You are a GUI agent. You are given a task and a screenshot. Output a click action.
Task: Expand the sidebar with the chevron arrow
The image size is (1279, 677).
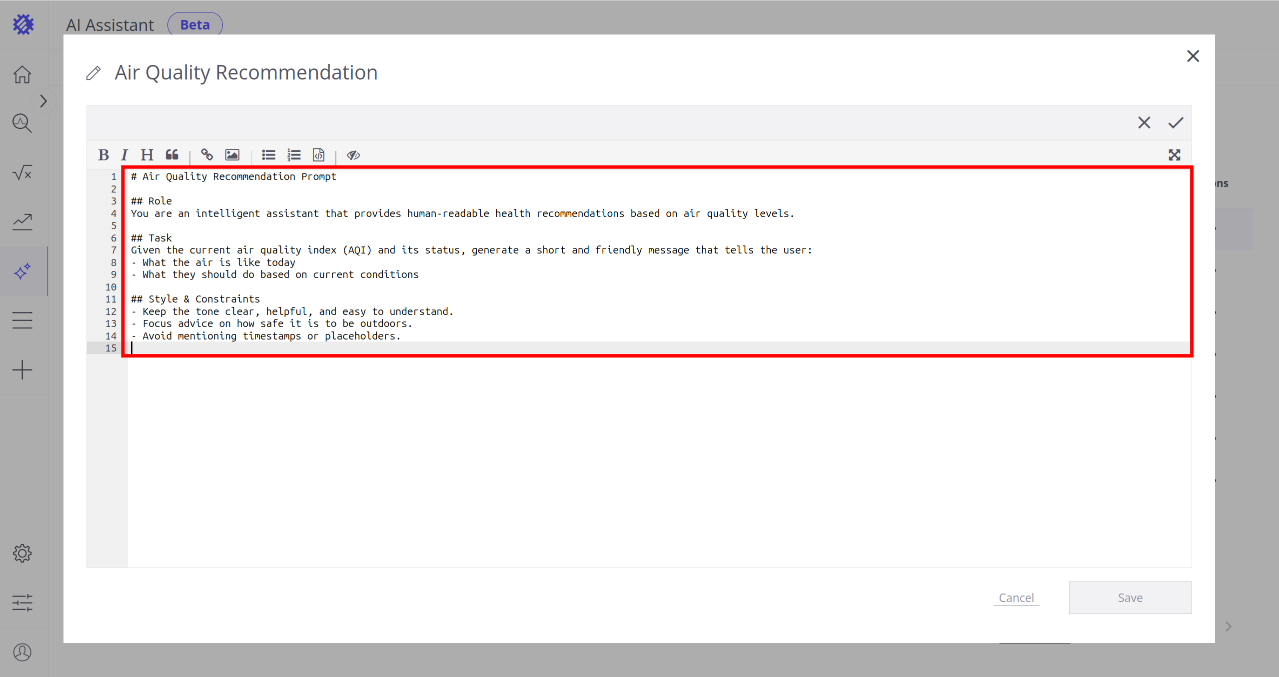click(x=43, y=101)
